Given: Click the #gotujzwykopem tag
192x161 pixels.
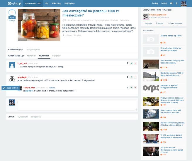Looking at the screenshot, I should [102, 20].
